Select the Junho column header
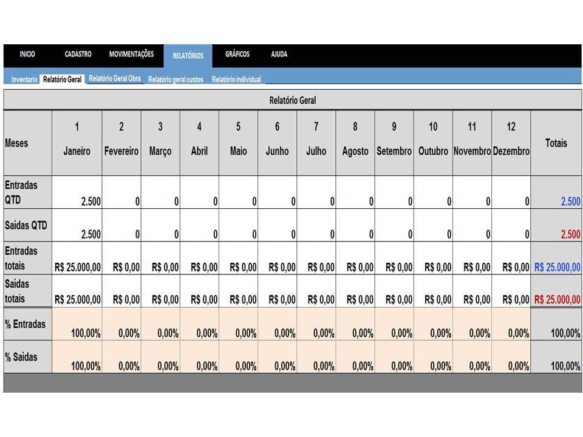The image size is (583, 437). [x=278, y=143]
